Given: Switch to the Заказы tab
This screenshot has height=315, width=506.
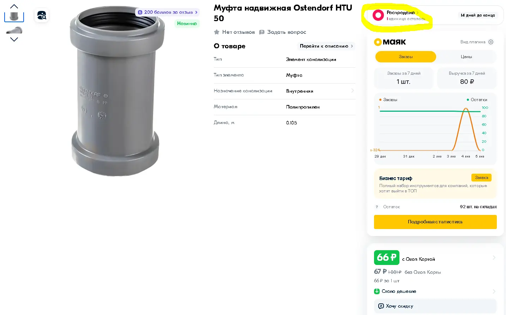Looking at the screenshot, I should coord(406,57).
